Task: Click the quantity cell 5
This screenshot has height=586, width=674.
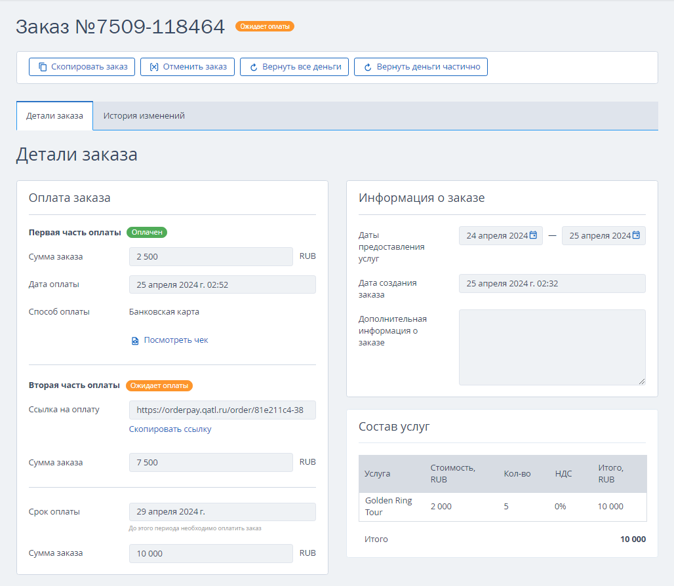Action: [x=506, y=507]
